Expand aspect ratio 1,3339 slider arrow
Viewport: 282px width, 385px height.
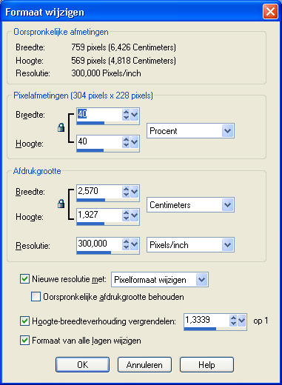[241, 321]
